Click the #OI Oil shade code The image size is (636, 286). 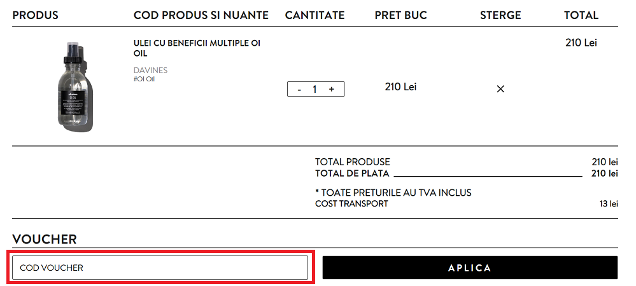(144, 79)
